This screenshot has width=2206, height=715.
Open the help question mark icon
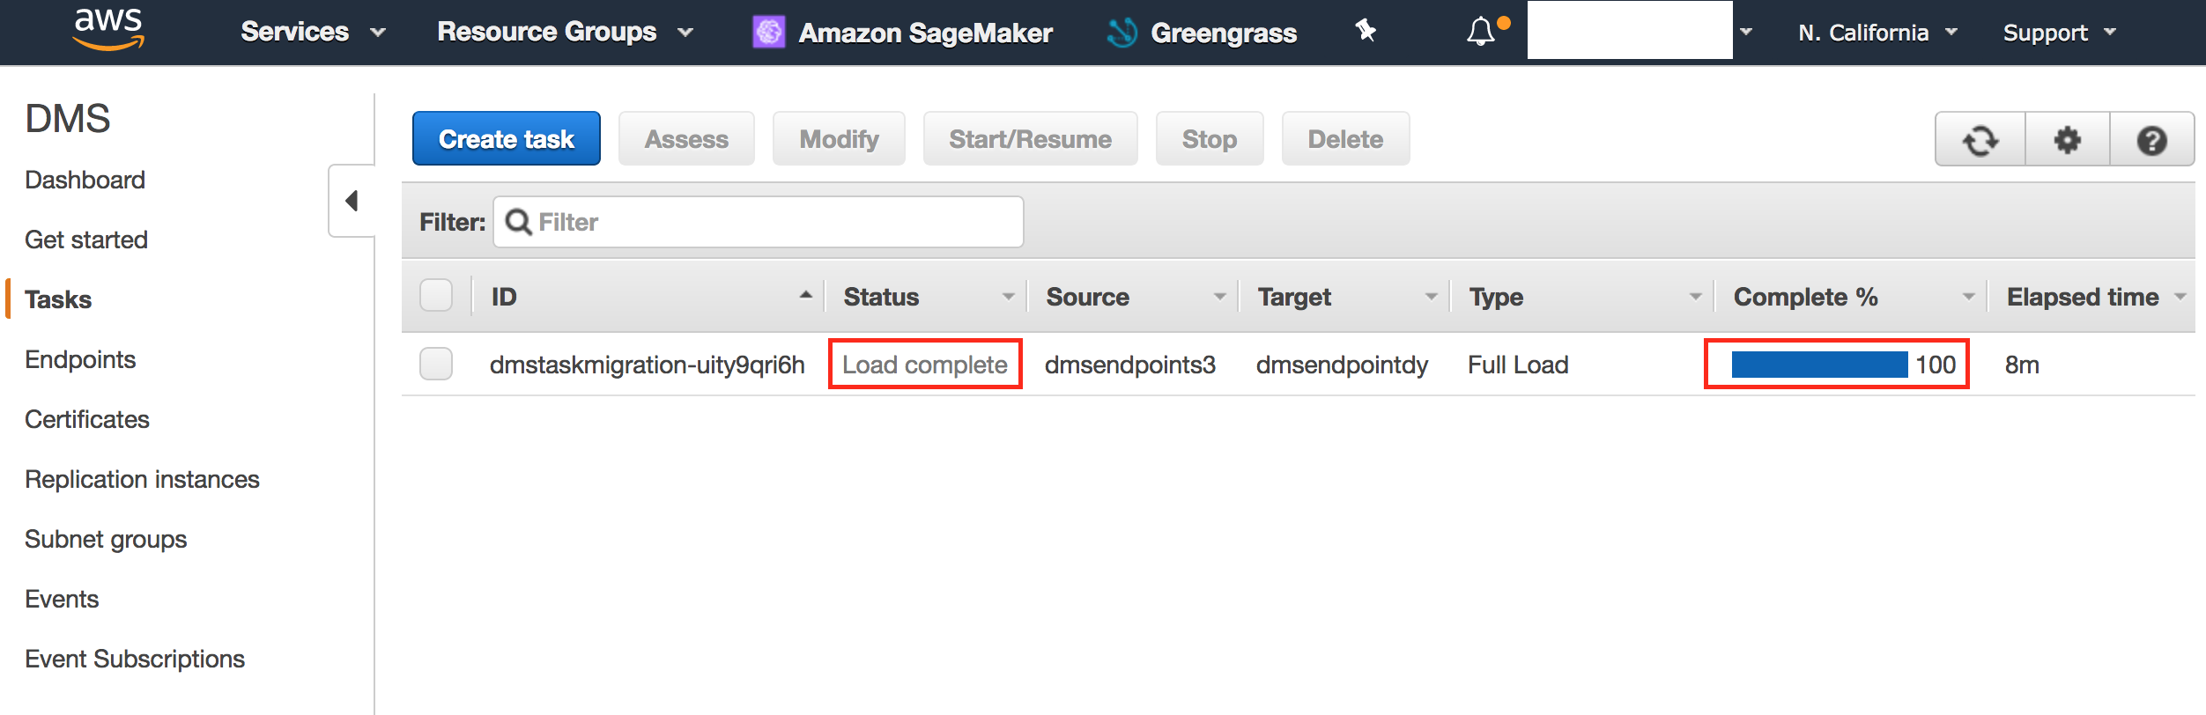pos(2151,139)
